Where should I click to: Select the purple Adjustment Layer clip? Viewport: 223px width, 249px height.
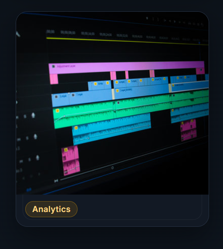(126, 67)
